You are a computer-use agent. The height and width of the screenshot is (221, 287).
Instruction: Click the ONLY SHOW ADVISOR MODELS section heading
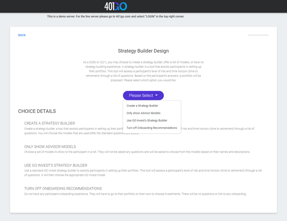50,147
